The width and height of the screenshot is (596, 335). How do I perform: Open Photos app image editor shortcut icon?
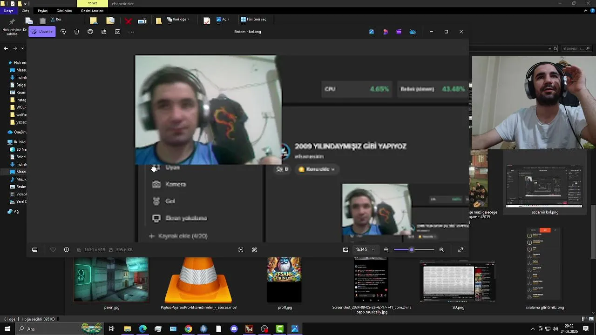point(372,32)
